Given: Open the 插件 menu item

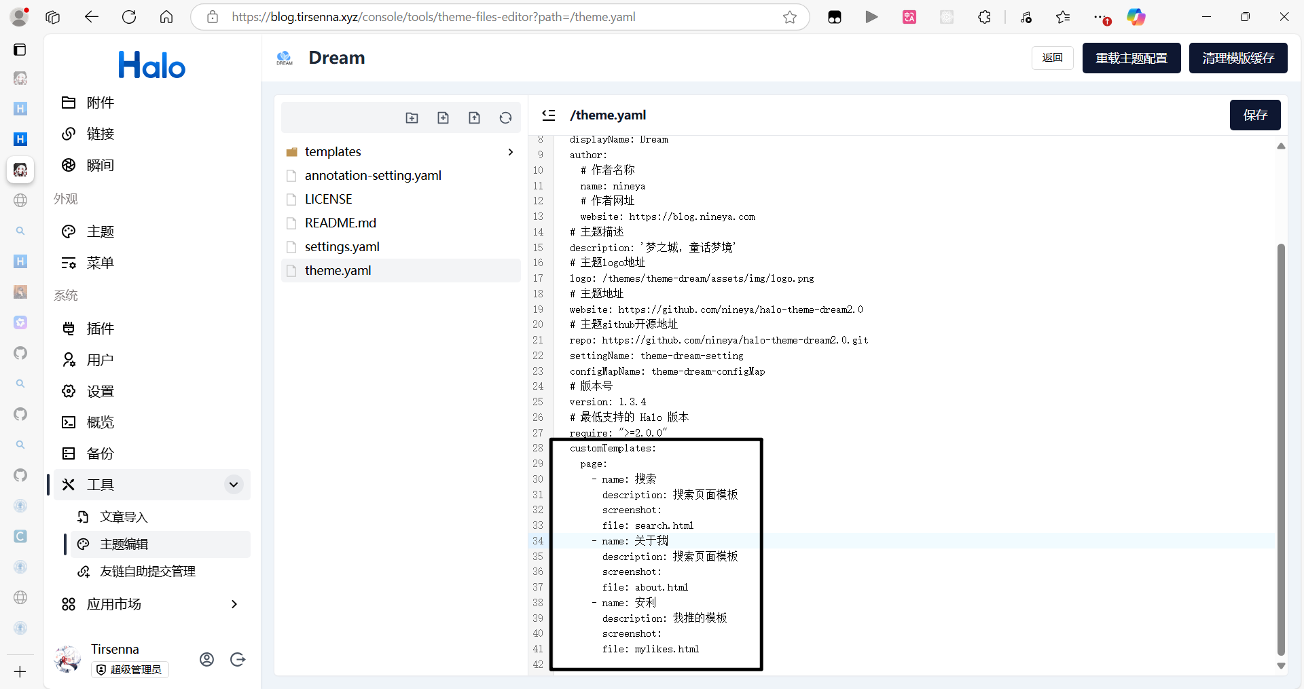Looking at the screenshot, I should point(100,329).
